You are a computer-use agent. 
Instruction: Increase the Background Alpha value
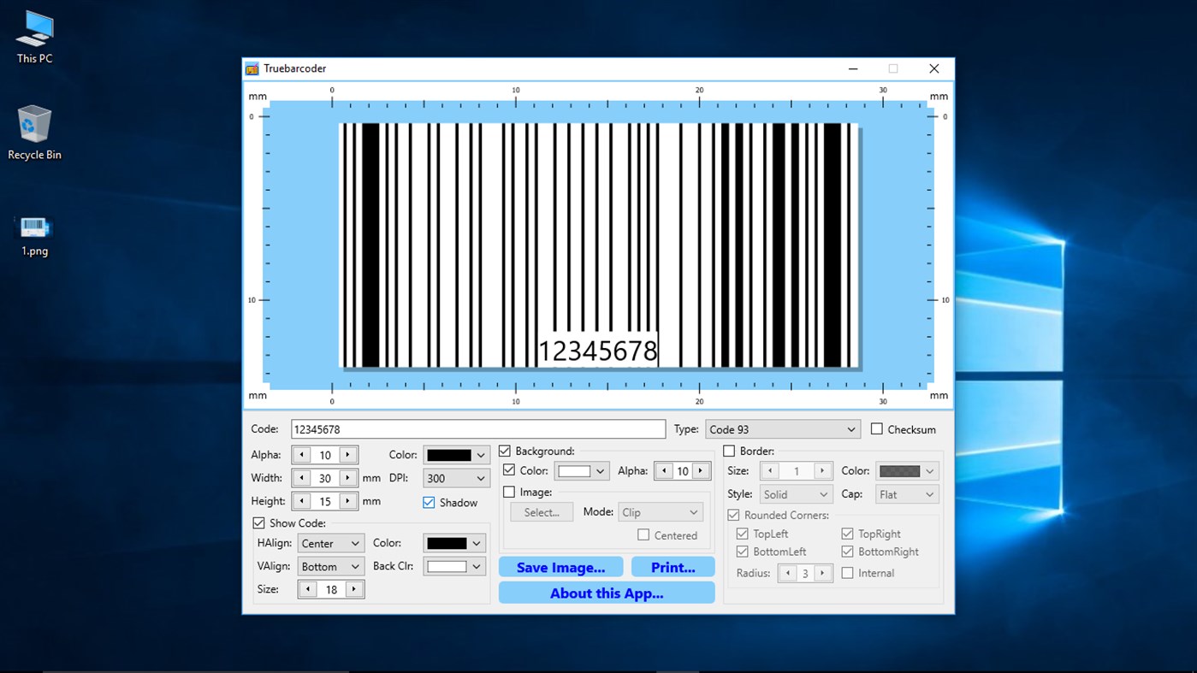coord(702,470)
